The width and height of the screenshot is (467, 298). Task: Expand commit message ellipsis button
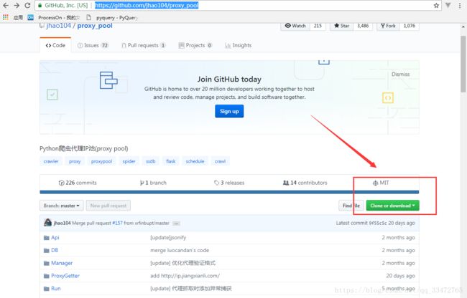tap(176, 223)
